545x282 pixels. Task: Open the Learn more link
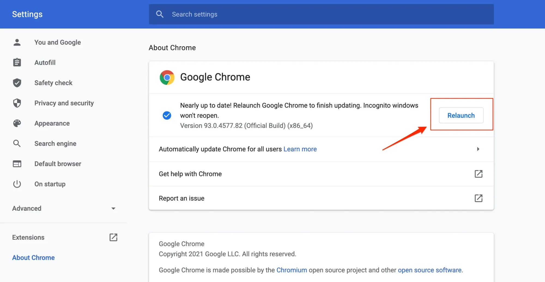pyautogui.click(x=300, y=149)
